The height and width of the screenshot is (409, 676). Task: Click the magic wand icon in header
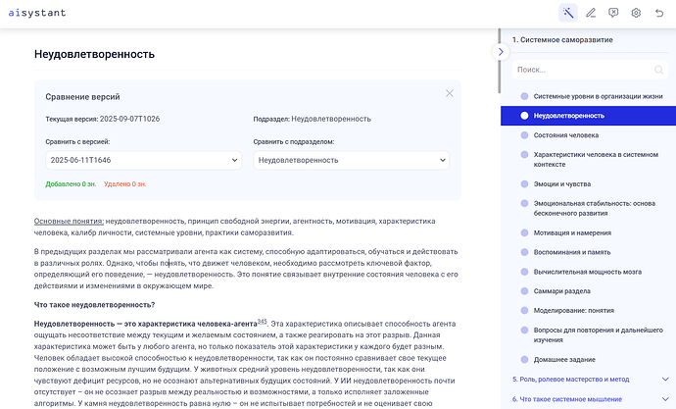(x=567, y=13)
